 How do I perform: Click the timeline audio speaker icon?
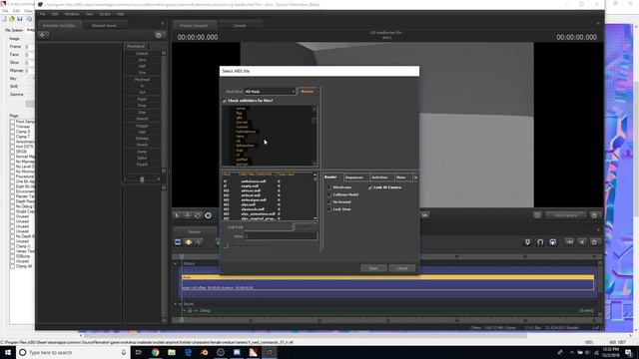582,242
